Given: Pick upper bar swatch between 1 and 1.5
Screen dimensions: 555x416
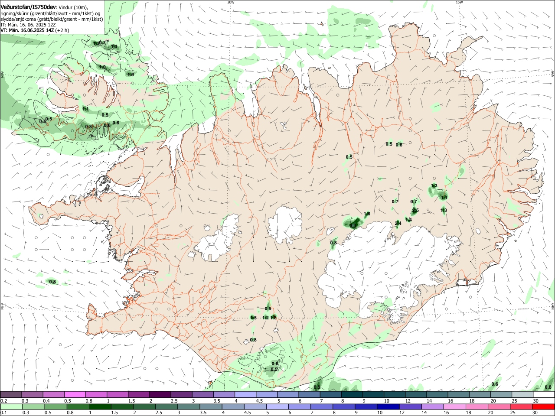Looking at the screenshot, I should pyautogui.click(x=117, y=394).
